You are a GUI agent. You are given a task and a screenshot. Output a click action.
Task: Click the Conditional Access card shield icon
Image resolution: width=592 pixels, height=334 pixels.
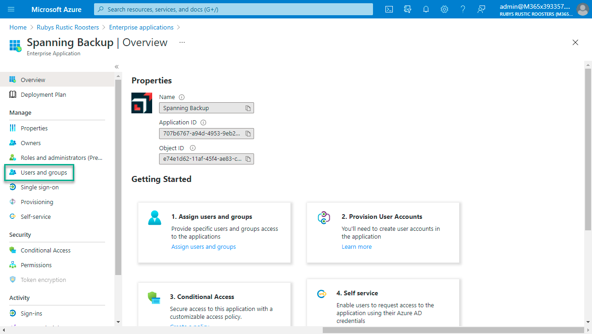pyautogui.click(x=154, y=298)
